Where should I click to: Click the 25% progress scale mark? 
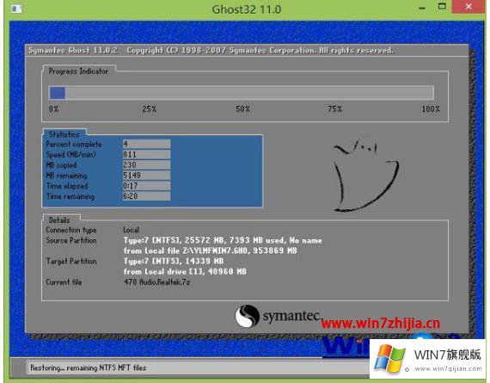pos(149,109)
